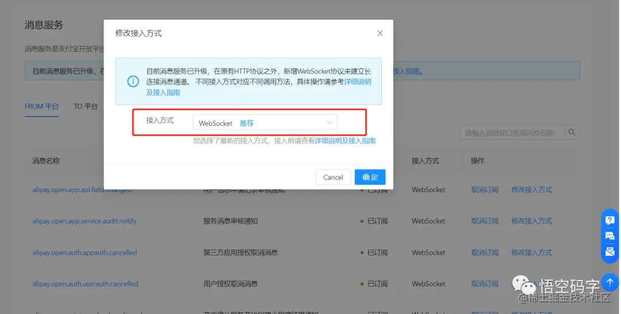Switch to the FROM 平台 tab

coord(41,106)
